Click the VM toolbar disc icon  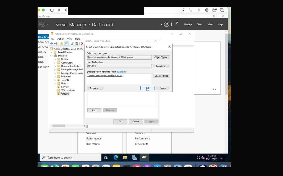(207, 10)
